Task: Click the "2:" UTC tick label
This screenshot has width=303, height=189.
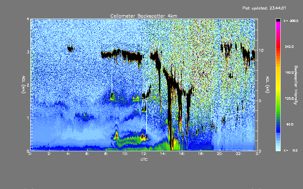Action: (49, 154)
